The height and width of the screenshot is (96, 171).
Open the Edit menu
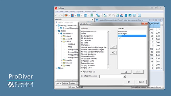click(61, 11)
